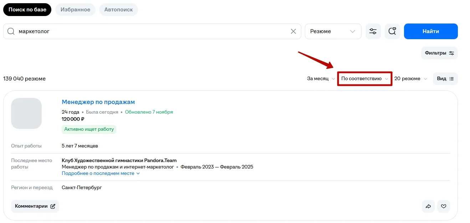The image size is (470, 223).
Task: Expand the Резюме type dropdown
Action: [x=333, y=31]
